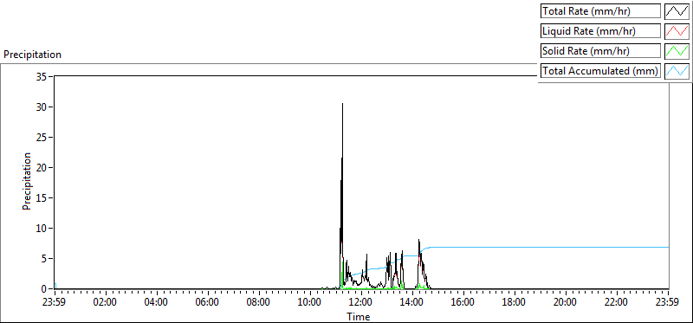The image size is (693, 323).
Task: Click the Liquid Rate red line style icon
Action: point(677,31)
